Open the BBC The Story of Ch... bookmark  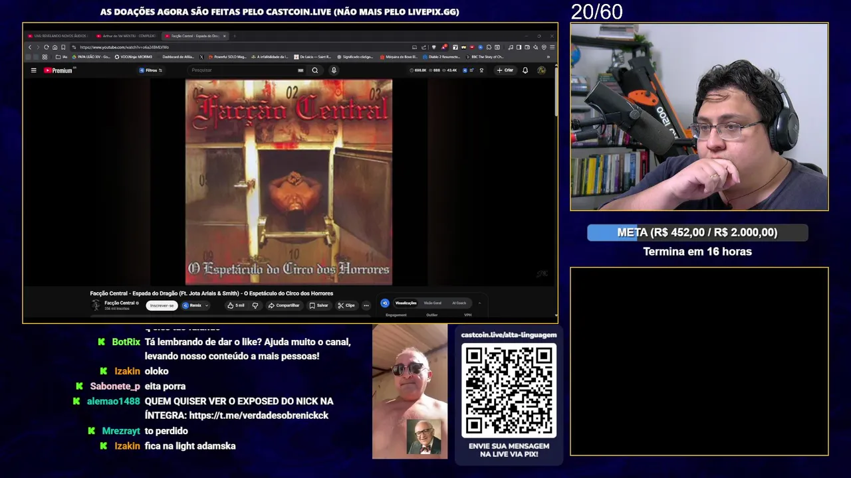[485, 57]
